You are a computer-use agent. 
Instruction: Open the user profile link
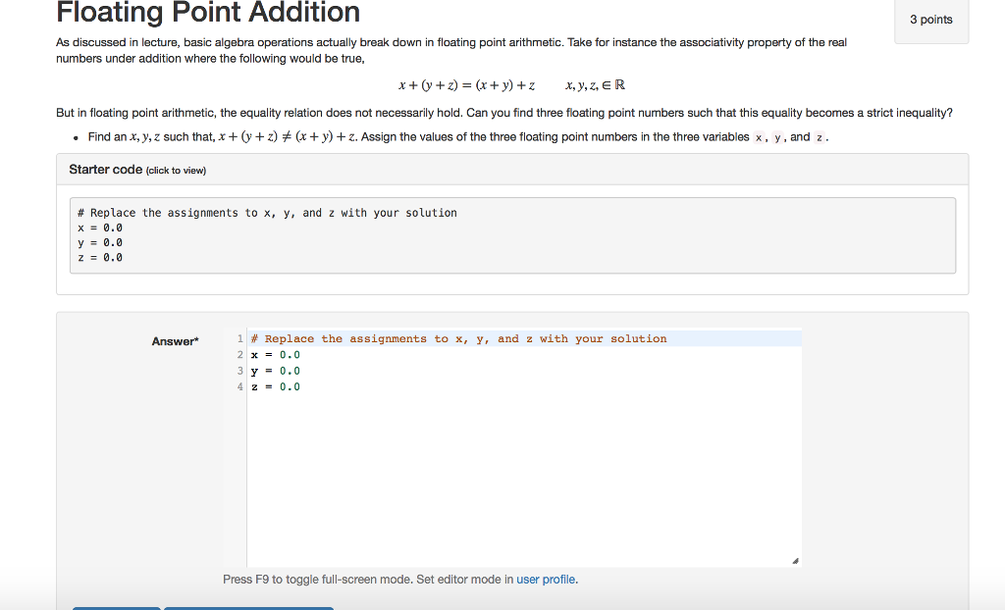pos(545,580)
